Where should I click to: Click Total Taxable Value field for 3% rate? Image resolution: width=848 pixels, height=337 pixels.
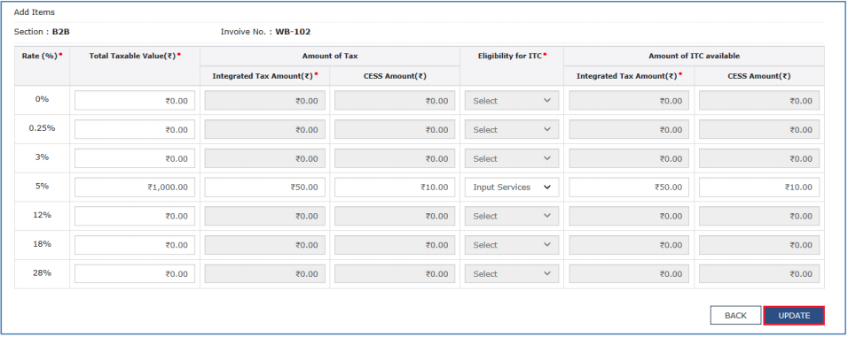coord(135,159)
